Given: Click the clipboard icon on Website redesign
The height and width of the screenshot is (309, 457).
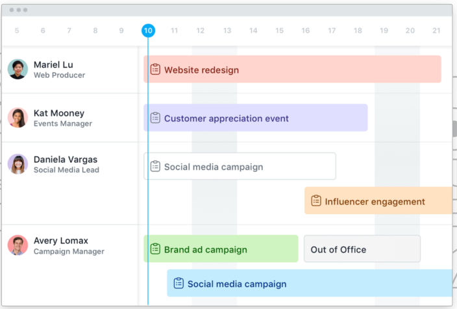Looking at the screenshot, I should point(155,69).
